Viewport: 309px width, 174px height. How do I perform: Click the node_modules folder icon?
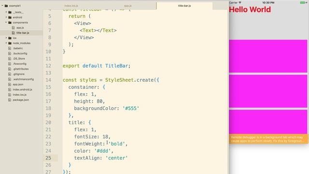(x=10, y=43)
